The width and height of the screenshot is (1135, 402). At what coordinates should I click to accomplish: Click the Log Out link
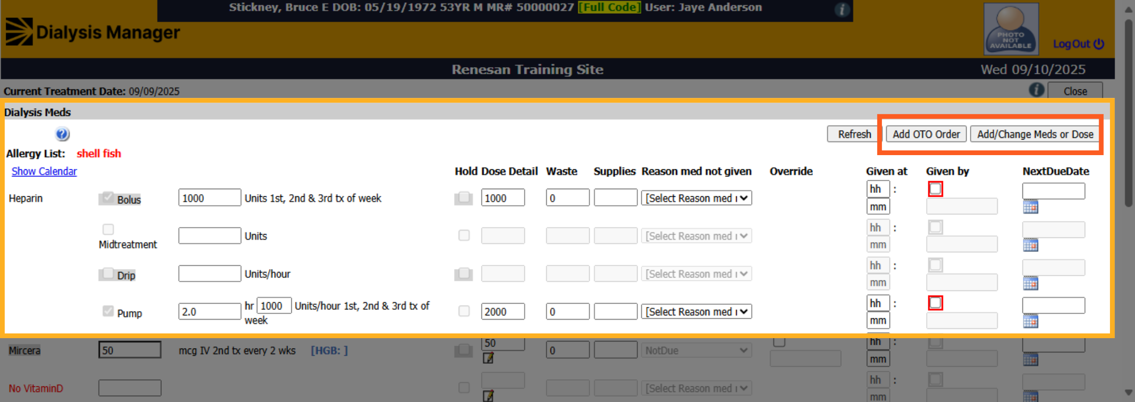pos(1071,44)
